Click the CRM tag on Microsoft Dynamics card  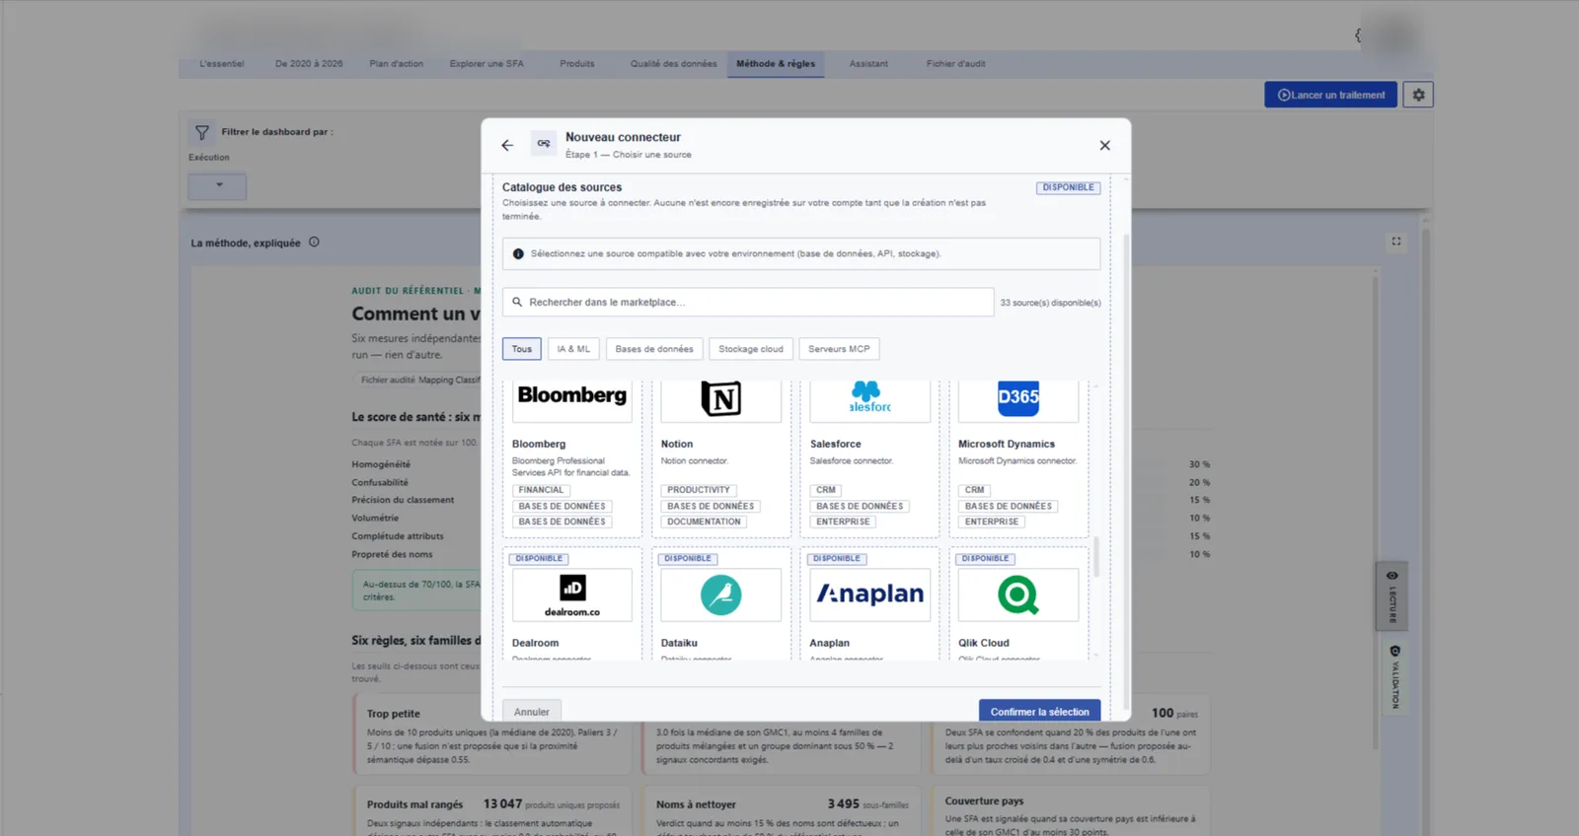[975, 490]
